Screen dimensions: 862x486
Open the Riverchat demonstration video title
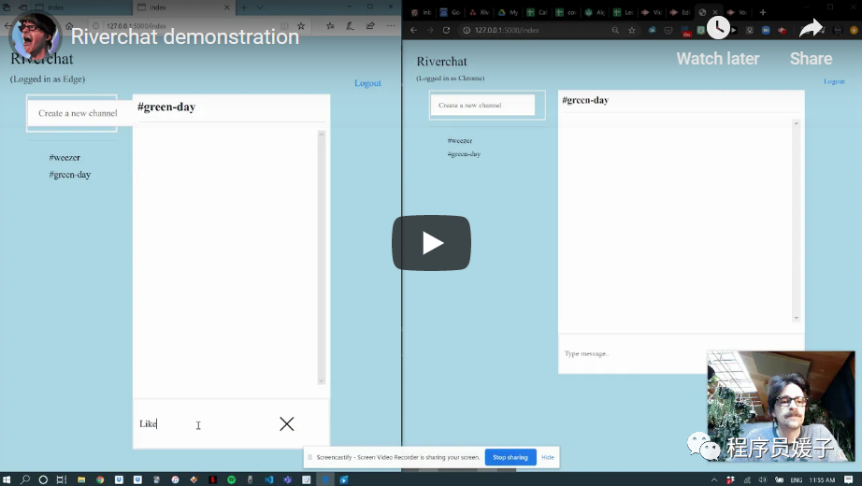click(x=185, y=36)
